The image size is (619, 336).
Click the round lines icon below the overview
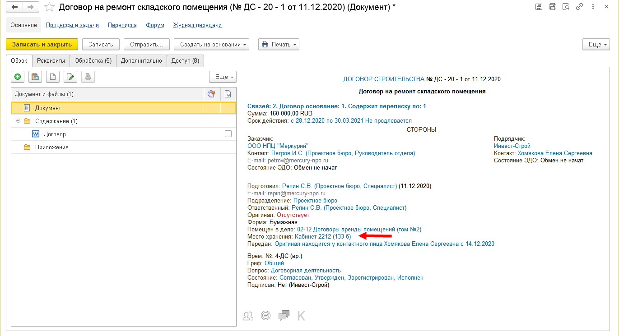coord(266,316)
